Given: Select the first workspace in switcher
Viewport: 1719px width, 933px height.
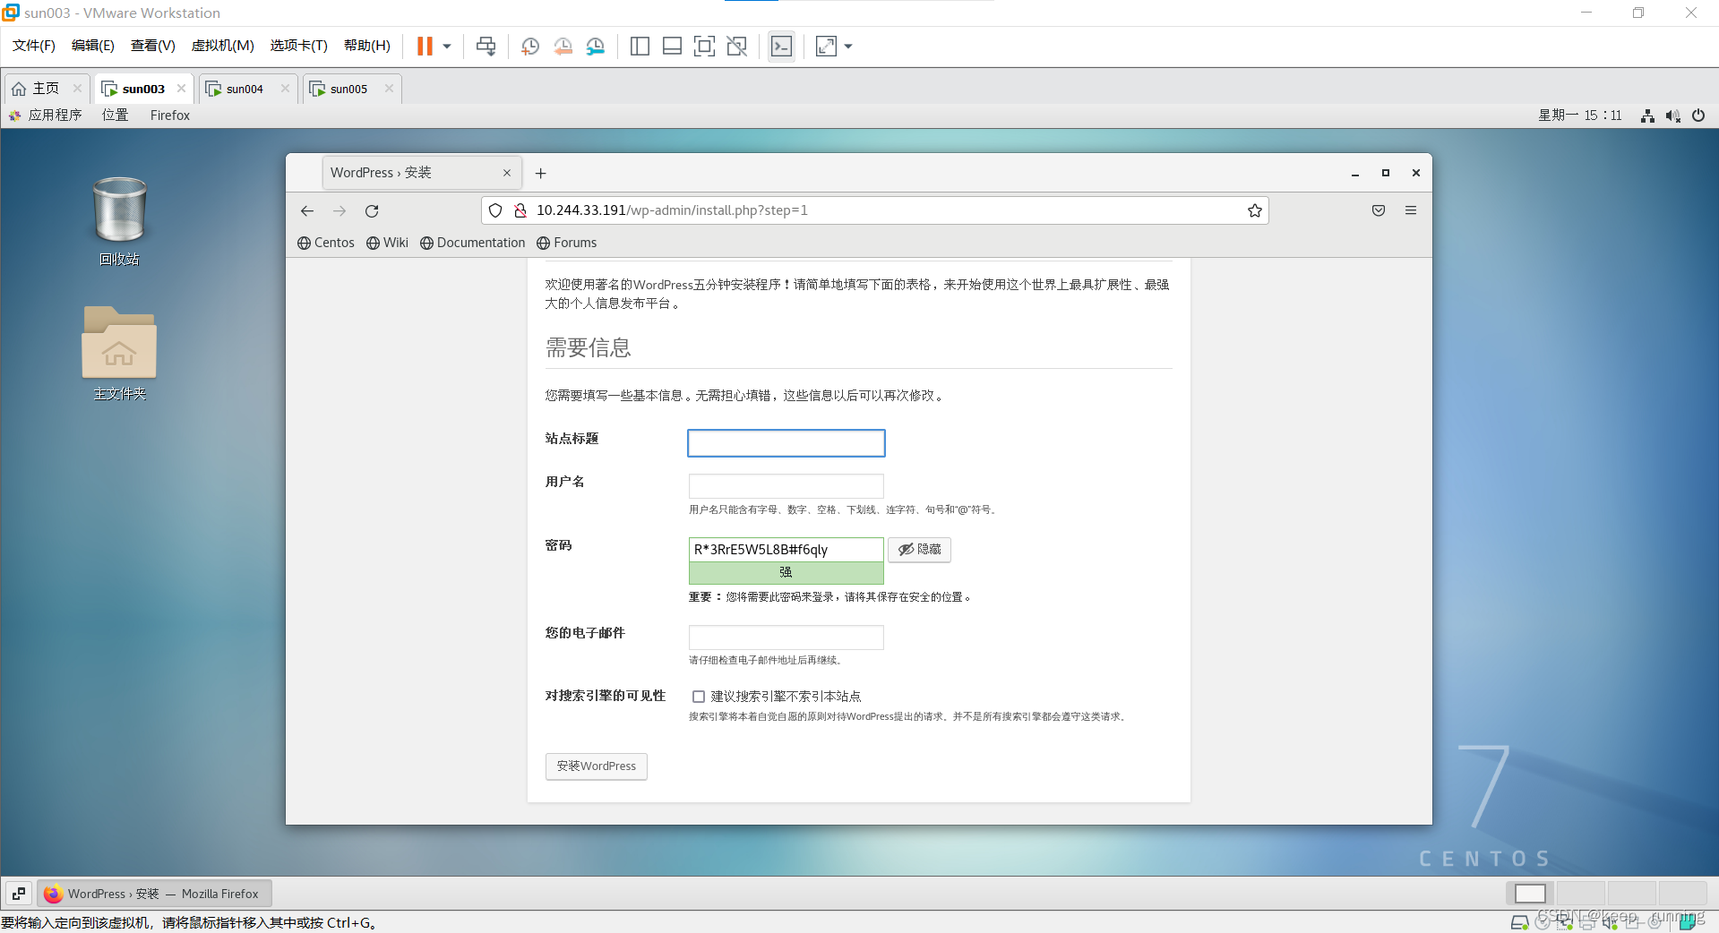Looking at the screenshot, I should pyautogui.click(x=1530, y=894).
